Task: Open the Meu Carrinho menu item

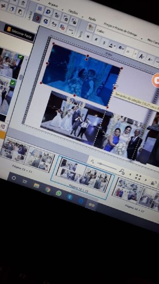Action: click(153, 42)
